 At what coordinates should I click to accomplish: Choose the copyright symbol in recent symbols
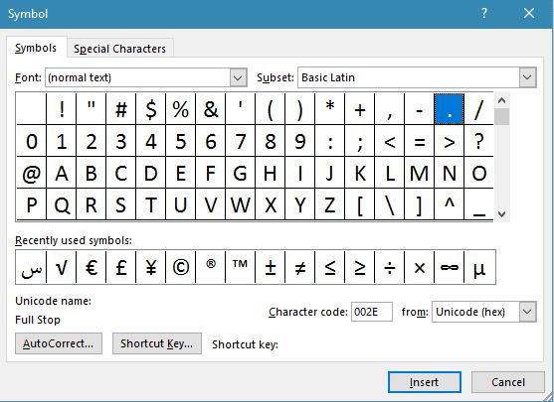point(181,267)
